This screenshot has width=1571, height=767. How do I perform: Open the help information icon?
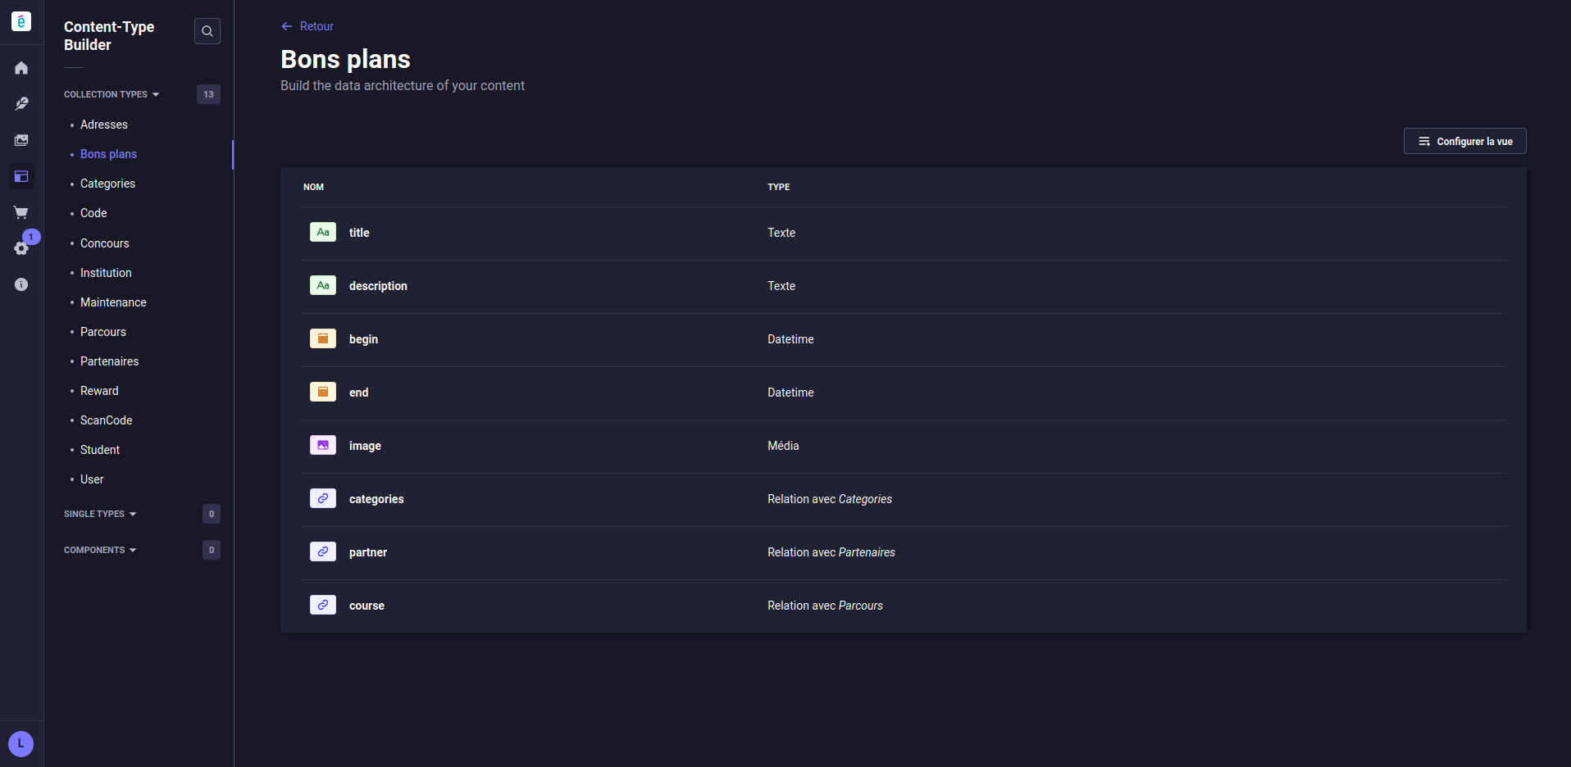(x=21, y=284)
